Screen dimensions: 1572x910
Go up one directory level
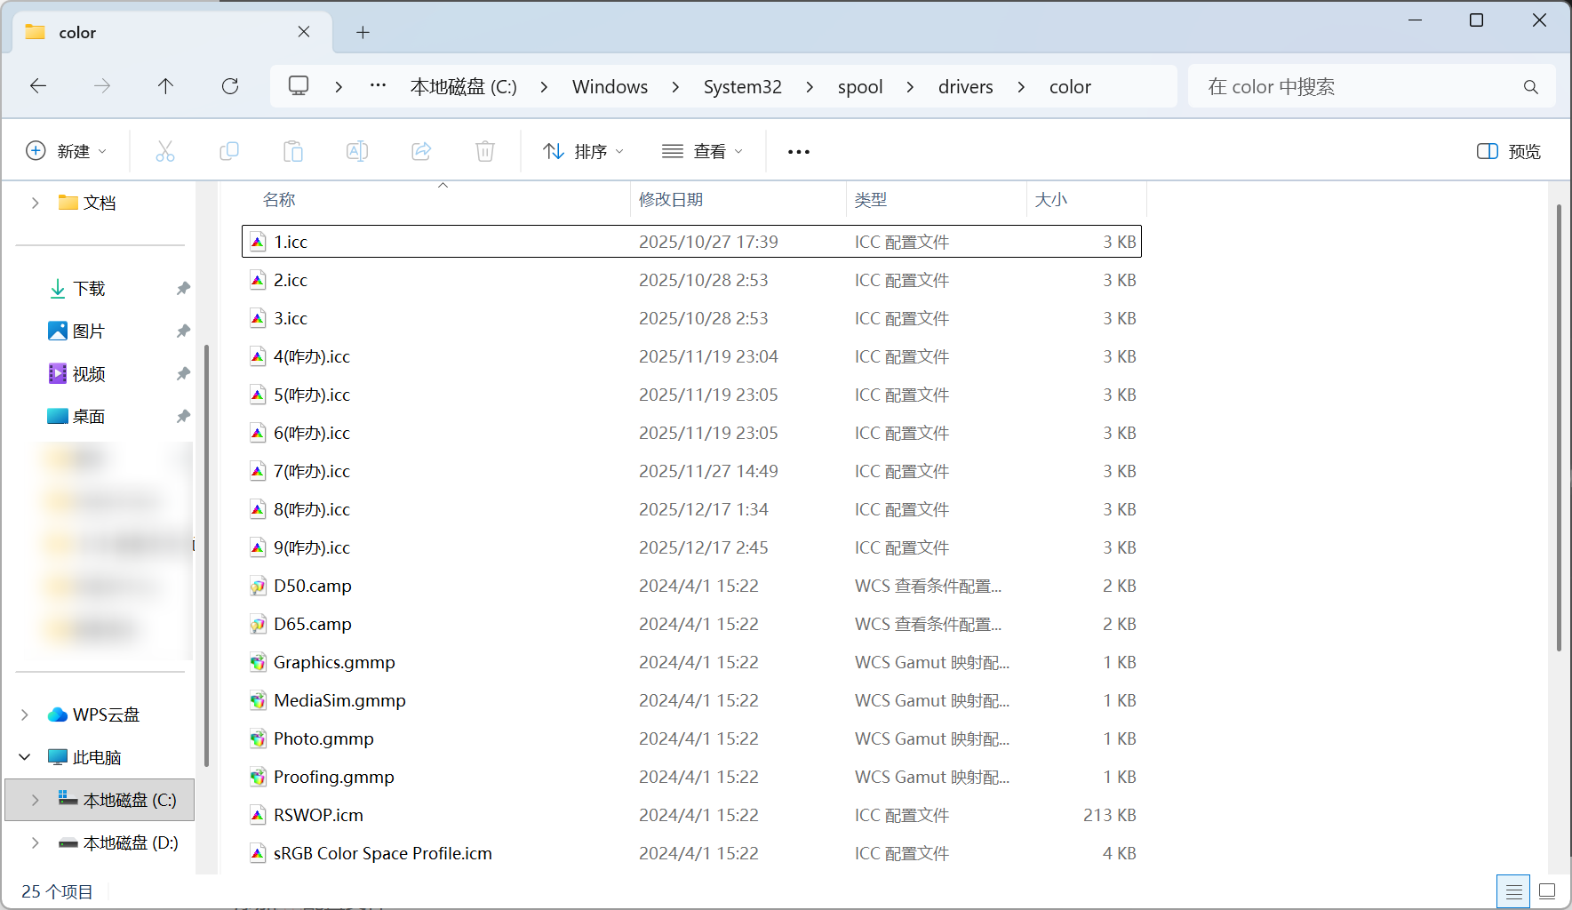pos(165,86)
